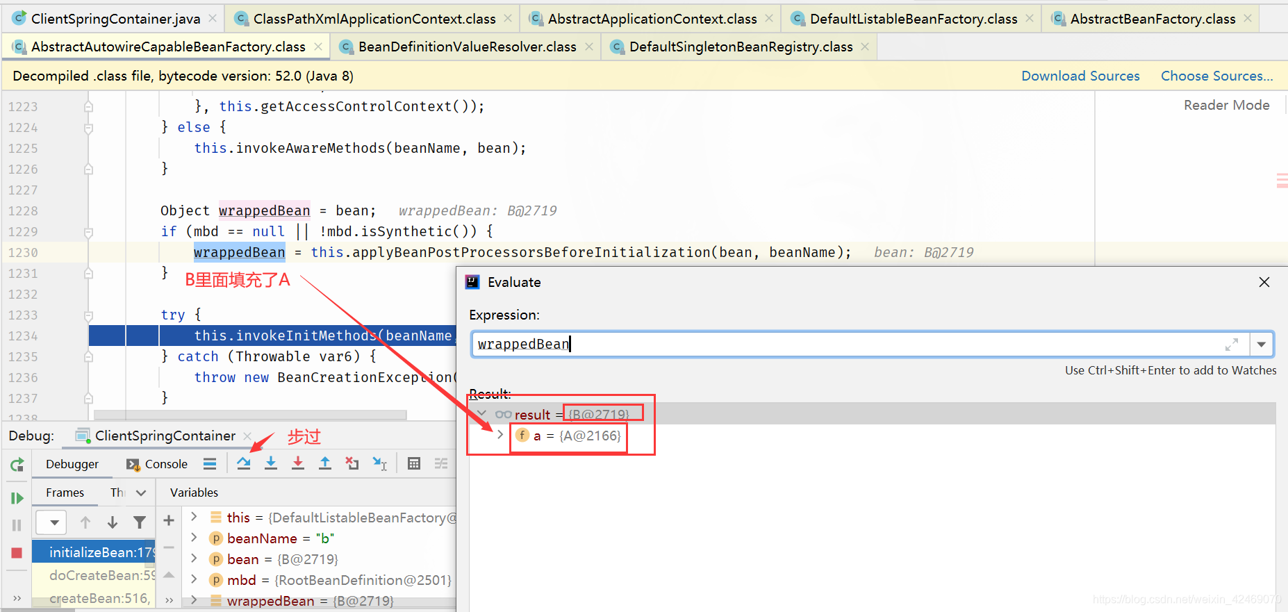Click the Force Step Into red arrow icon
The height and width of the screenshot is (612, 1288).
[298, 463]
